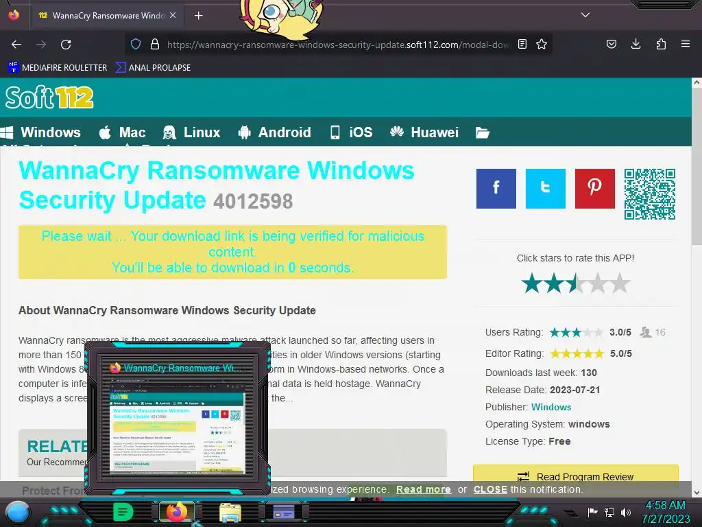Click the Soft112 logo

tap(49, 97)
